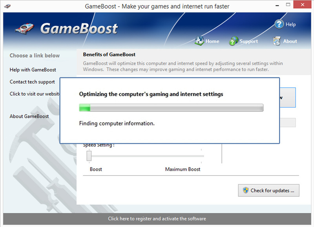Open Support in navigation
Image resolution: width=314 pixels, height=227 pixels.
click(249, 41)
